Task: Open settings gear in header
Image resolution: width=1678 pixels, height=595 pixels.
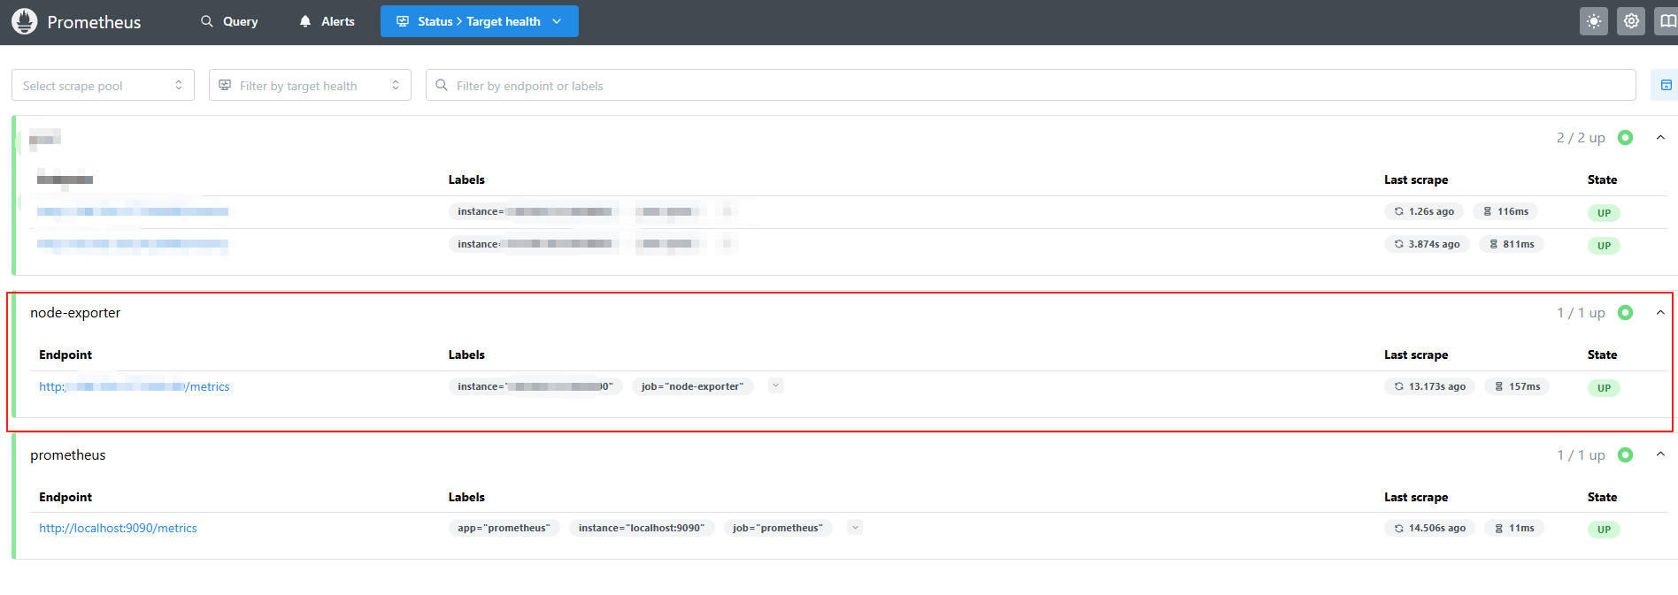Action: [1631, 21]
